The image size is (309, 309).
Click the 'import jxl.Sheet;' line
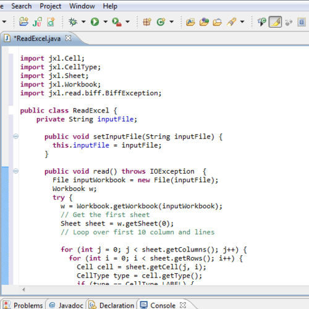coord(54,76)
